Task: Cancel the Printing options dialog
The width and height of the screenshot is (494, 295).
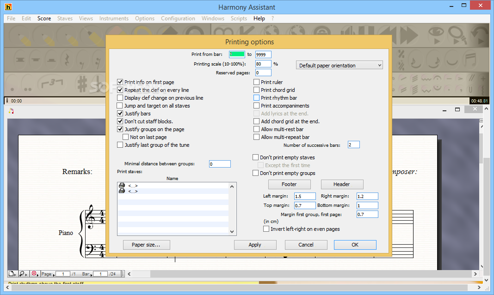Action: [306, 245]
